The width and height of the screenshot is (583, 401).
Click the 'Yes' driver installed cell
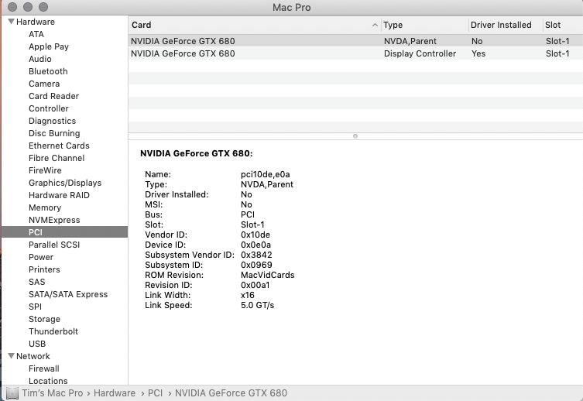478,53
